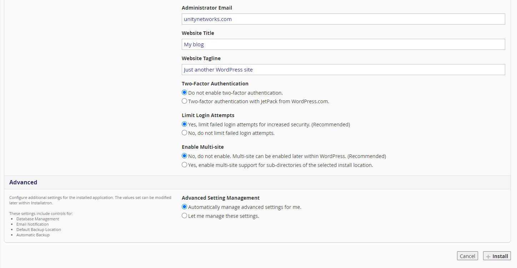Click the "Limit Login Attempts" label
The height and width of the screenshot is (268, 517).
point(208,115)
